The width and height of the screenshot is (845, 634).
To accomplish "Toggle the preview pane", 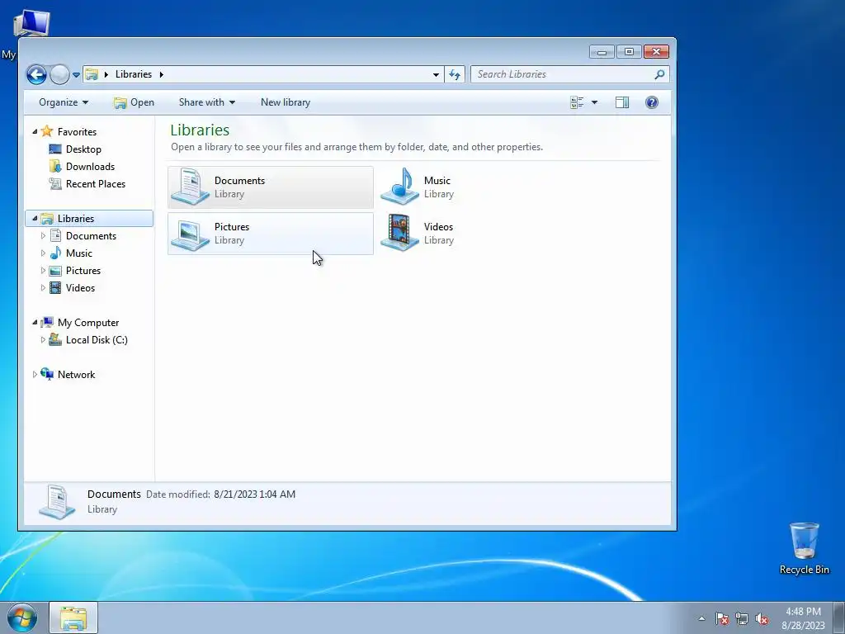I will pyautogui.click(x=622, y=102).
